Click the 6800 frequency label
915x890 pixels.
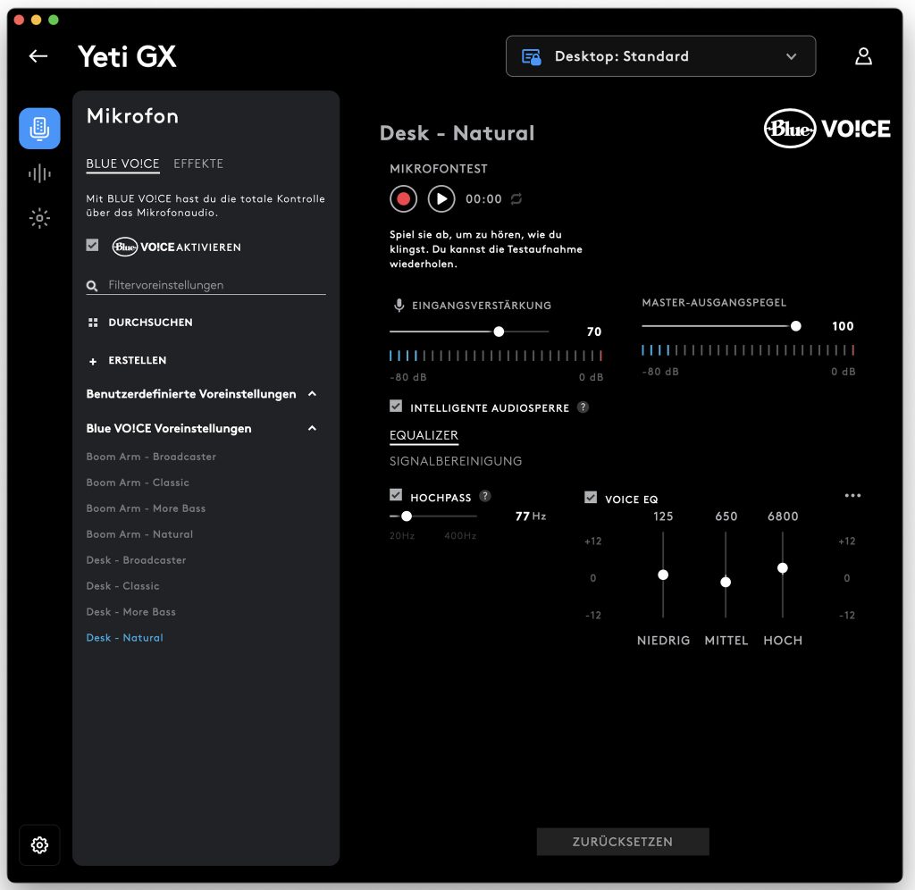[783, 516]
